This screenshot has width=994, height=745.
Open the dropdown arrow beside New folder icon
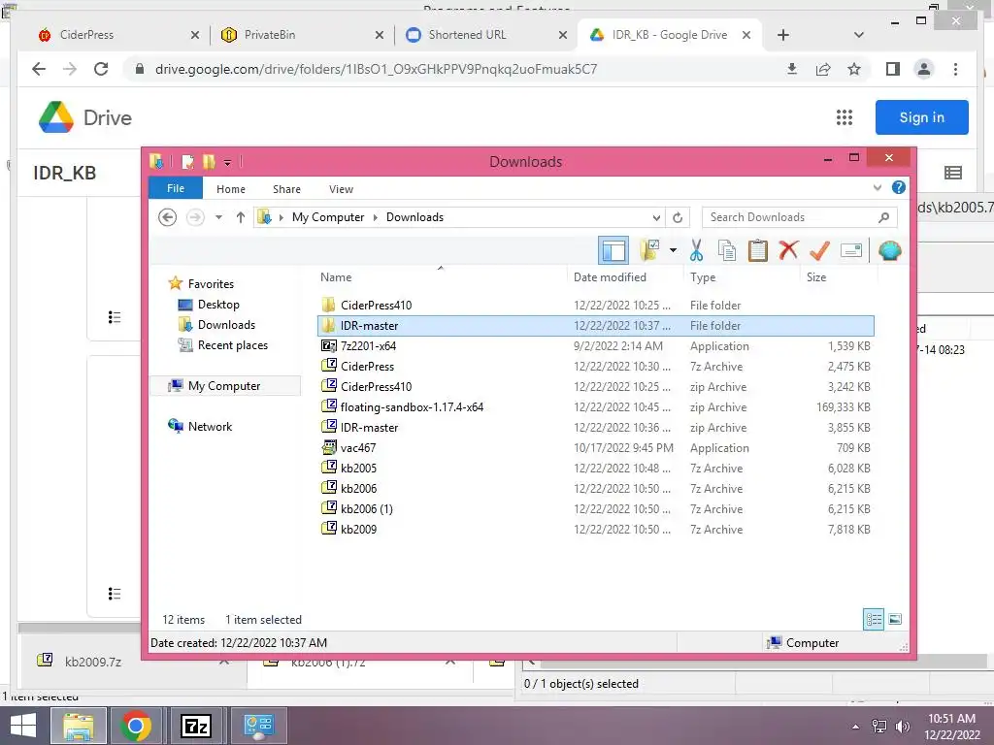point(673,250)
